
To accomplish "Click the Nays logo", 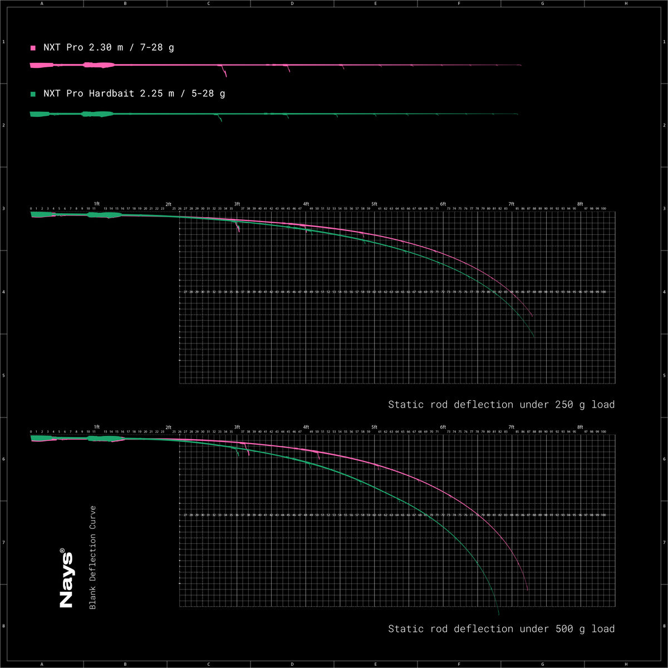I will pyautogui.click(x=66, y=578).
